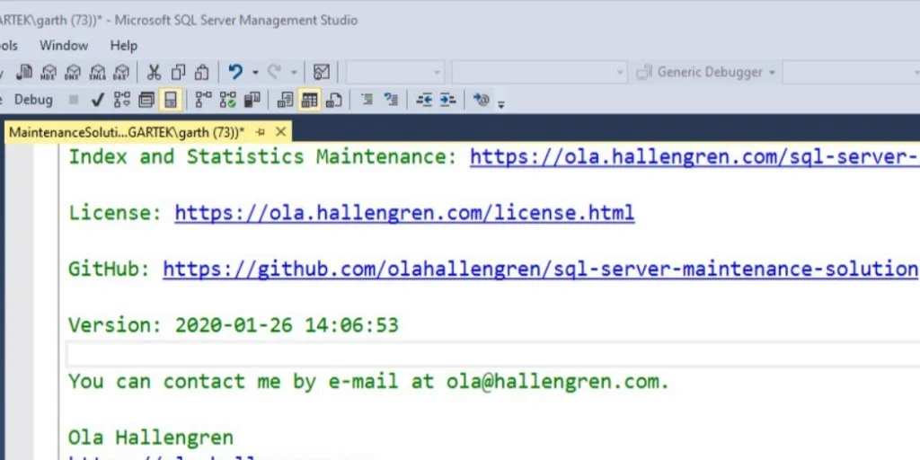Image resolution: width=920 pixels, height=460 pixels.
Task: Click the "License:" label text
Action: point(116,212)
